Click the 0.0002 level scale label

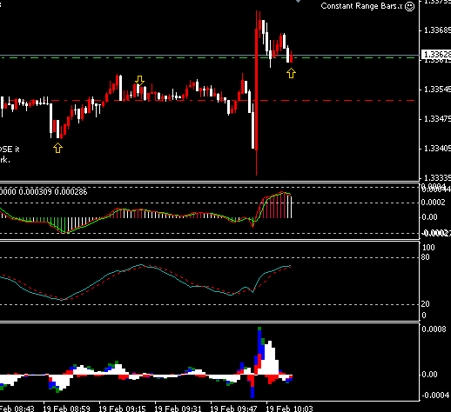(x=433, y=203)
